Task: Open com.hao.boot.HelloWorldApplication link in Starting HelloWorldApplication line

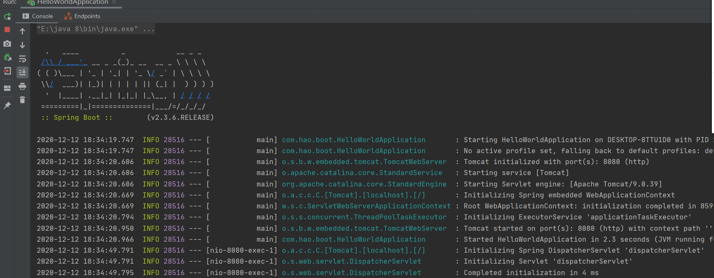Action: [x=354, y=140]
